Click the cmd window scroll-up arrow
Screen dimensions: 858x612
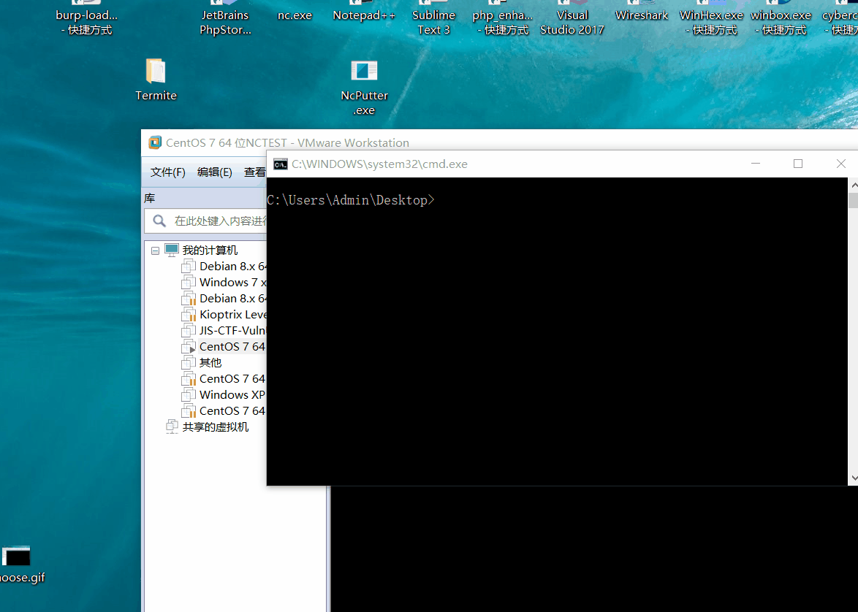coord(852,183)
